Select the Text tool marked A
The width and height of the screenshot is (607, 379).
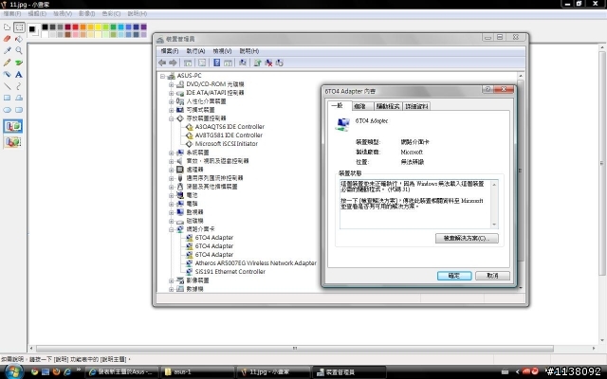(x=19, y=74)
